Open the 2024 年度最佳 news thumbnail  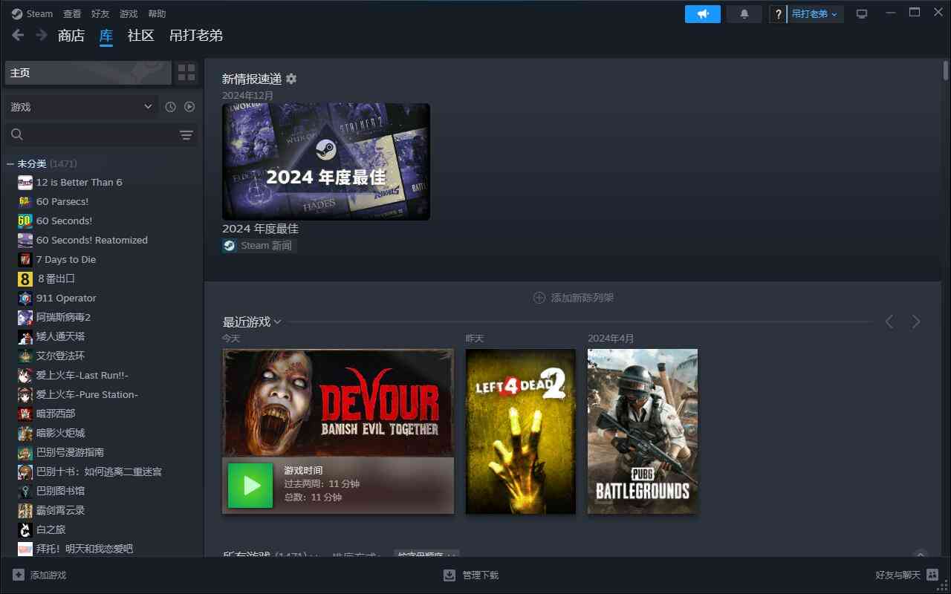pos(326,161)
